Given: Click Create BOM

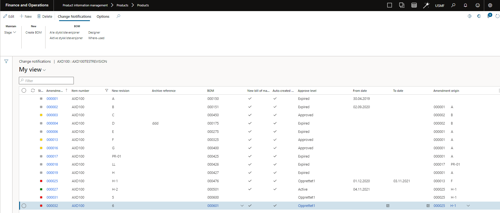Looking at the screenshot, I should (x=34, y=32).
